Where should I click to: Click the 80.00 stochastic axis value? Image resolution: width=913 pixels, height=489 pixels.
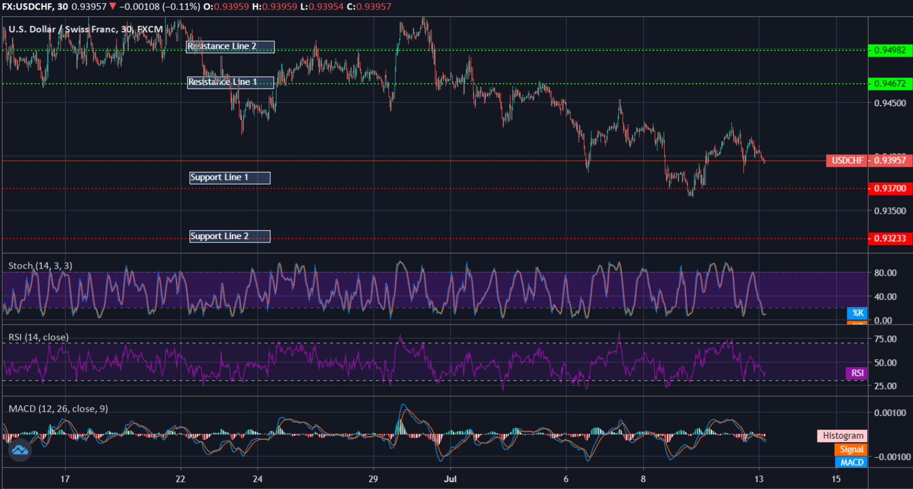[885, 273]
